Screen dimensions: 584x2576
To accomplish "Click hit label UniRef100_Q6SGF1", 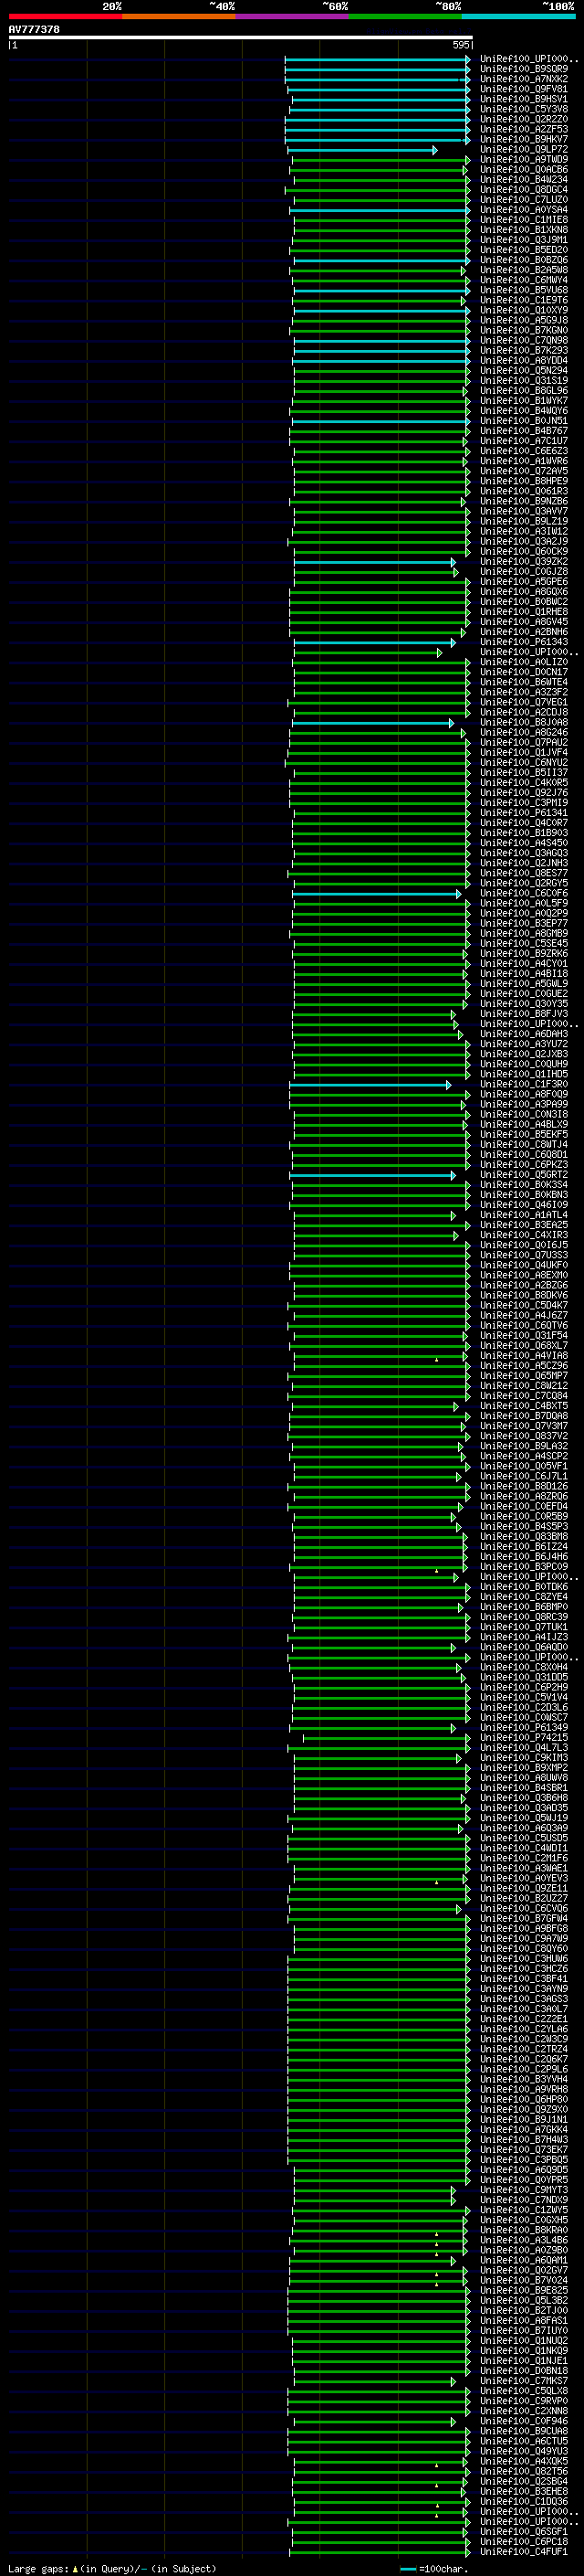I will 524,2530.
